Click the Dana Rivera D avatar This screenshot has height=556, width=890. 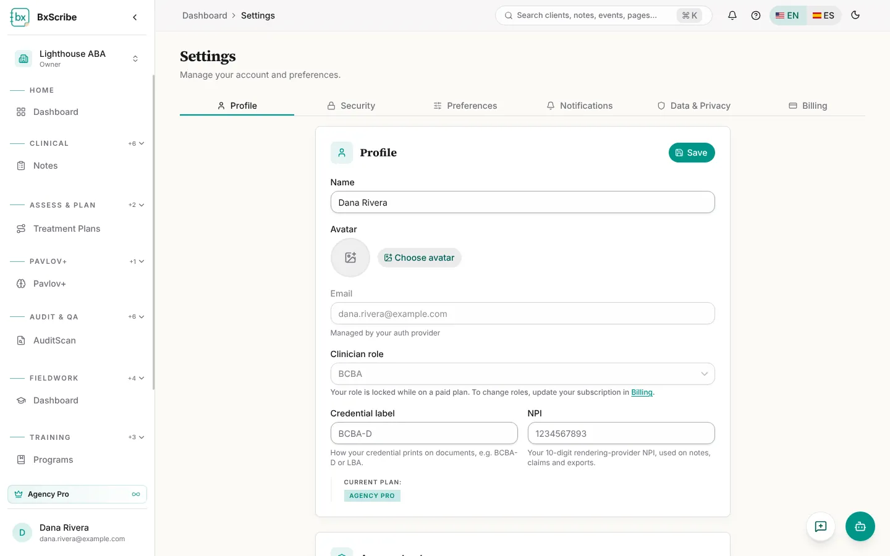(22, 533)
